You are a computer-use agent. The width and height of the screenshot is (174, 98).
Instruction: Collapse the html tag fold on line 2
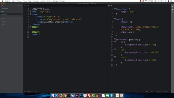[30, 11]
